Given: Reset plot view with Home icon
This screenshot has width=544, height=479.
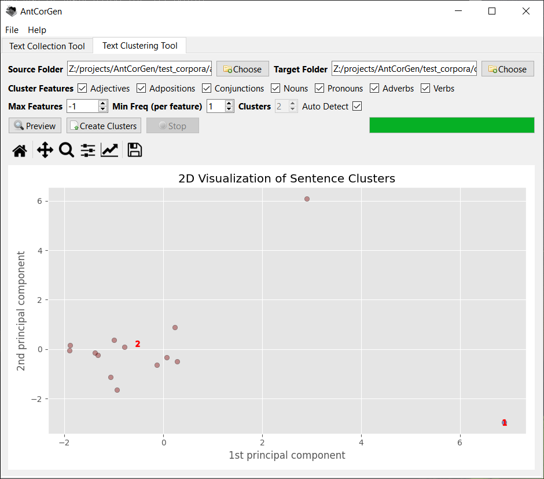Looking at the screenshot, I should coord(20,151).
